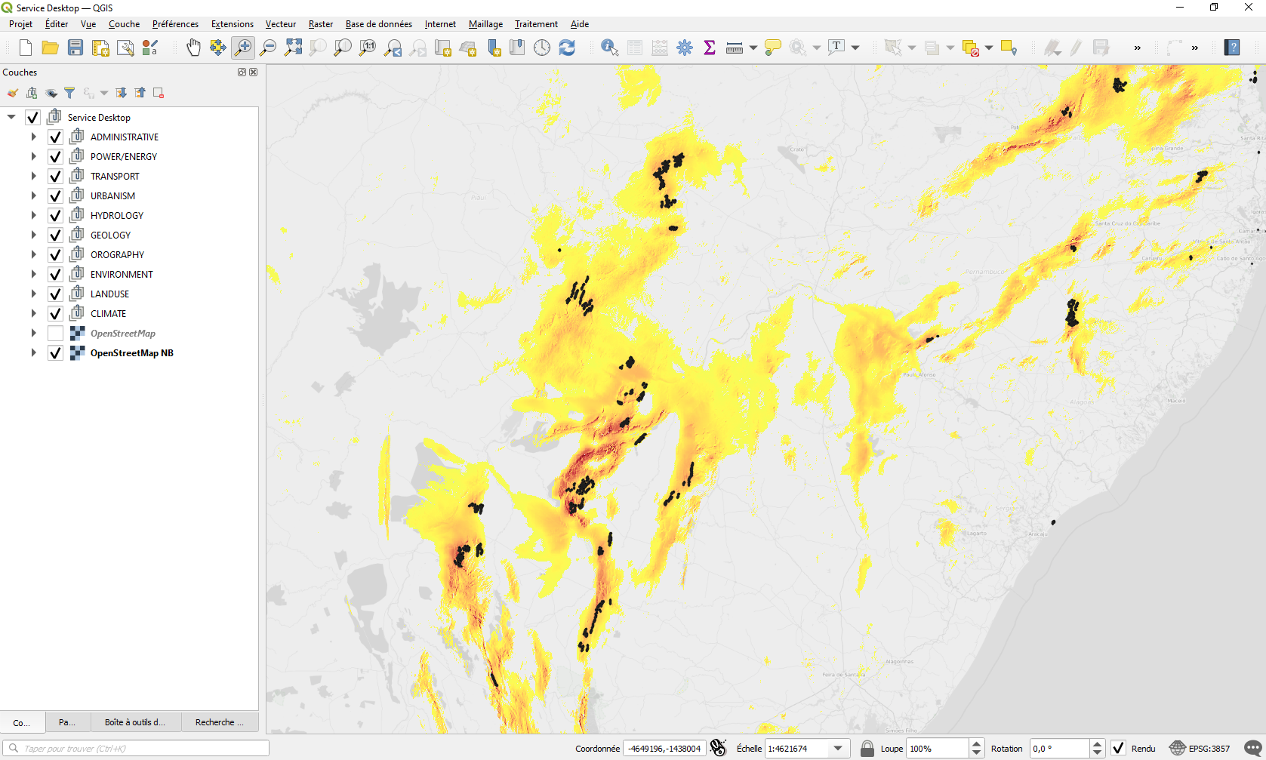This screenshot has width=1266, height=760.
Task: Expand the LANDUSE group
Action: pyautogui.click(x=33, y=294)
